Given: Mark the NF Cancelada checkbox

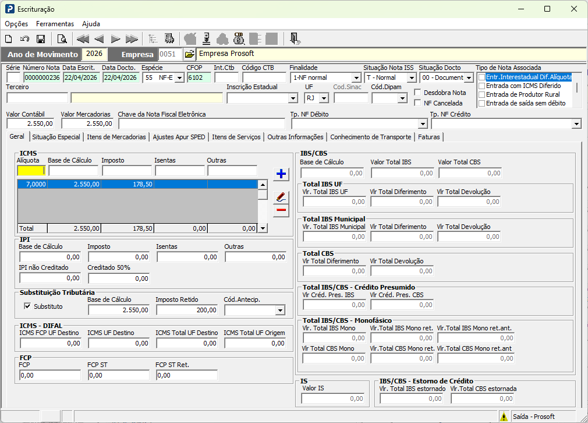Looking at the screenshot, I should tap(417, 103).
